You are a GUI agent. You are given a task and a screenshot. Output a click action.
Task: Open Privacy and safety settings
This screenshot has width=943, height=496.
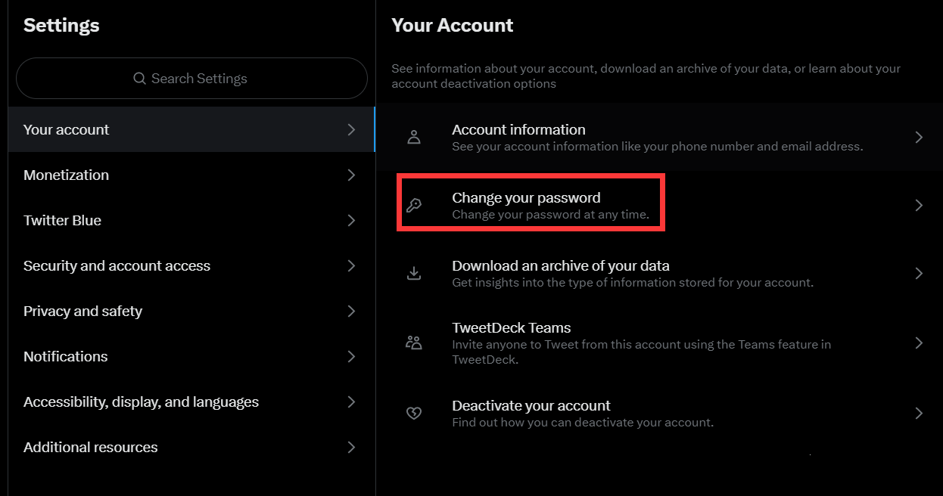82,312
